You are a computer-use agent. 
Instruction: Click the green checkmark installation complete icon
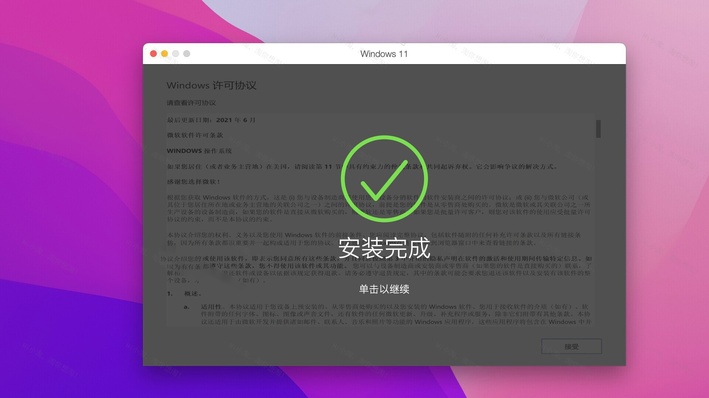[x=384, y=179]
